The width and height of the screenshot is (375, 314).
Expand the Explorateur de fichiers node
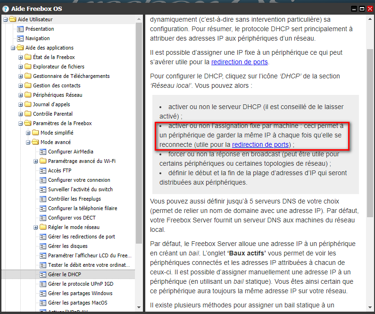point(21,67)
